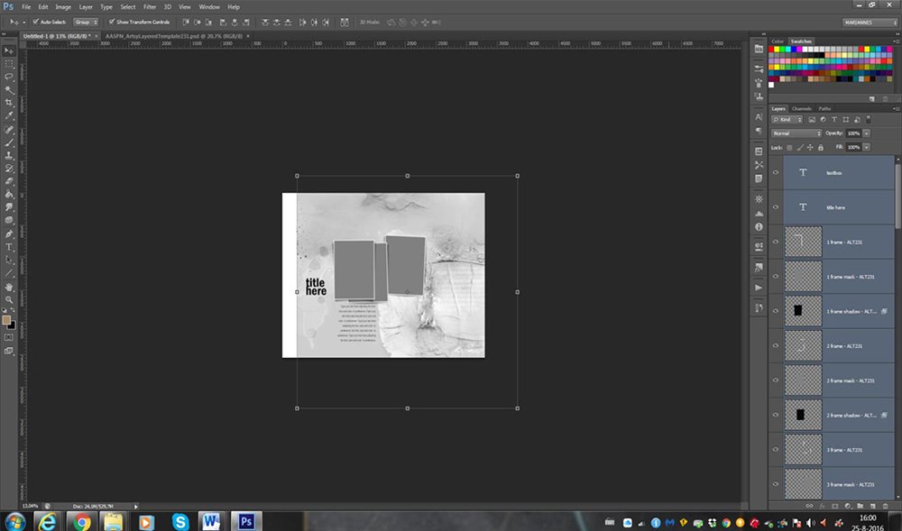Select the Horizontal Type tool

tap(9, 247)
